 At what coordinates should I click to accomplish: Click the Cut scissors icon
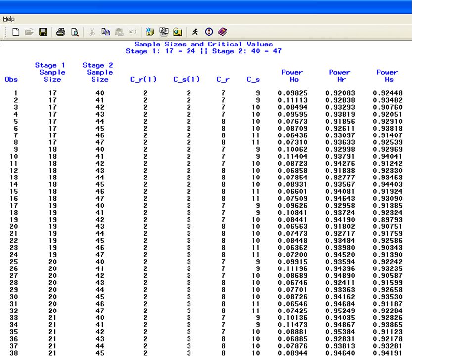[x=92, y=32]
